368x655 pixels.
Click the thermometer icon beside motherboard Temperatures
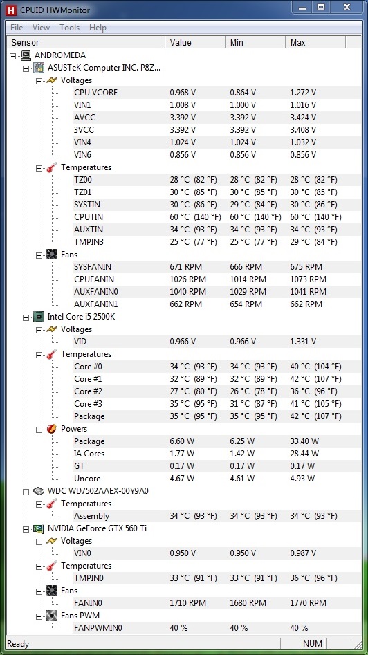tap(52, 167)
